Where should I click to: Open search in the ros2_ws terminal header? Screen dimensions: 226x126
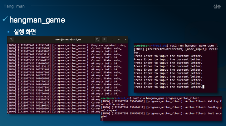[x=97, y=39]
